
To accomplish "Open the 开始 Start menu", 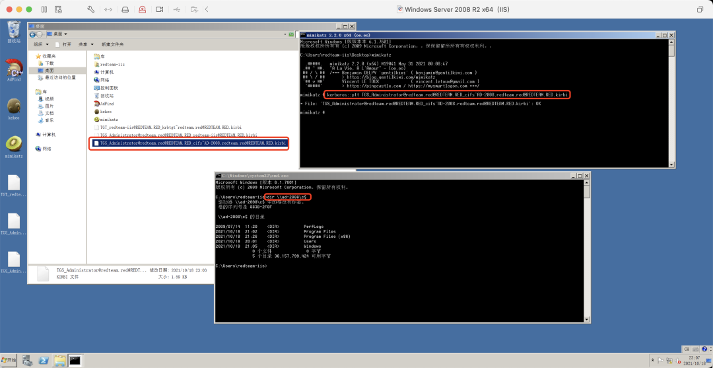I will pos(9,360).
